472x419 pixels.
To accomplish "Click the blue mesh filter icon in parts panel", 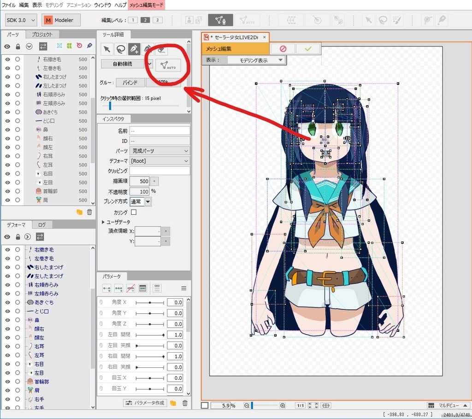I will 59,46.
